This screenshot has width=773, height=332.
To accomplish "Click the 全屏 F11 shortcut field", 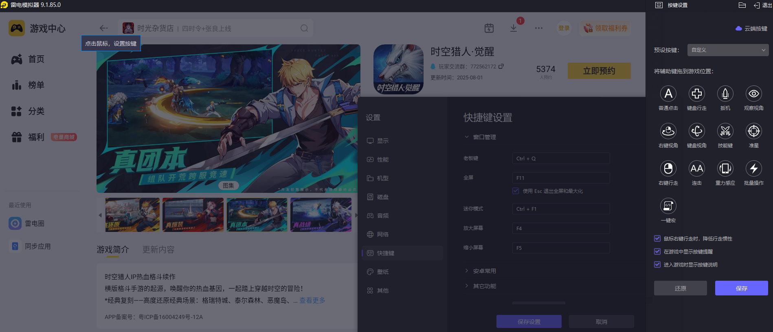I will (561, 178).
